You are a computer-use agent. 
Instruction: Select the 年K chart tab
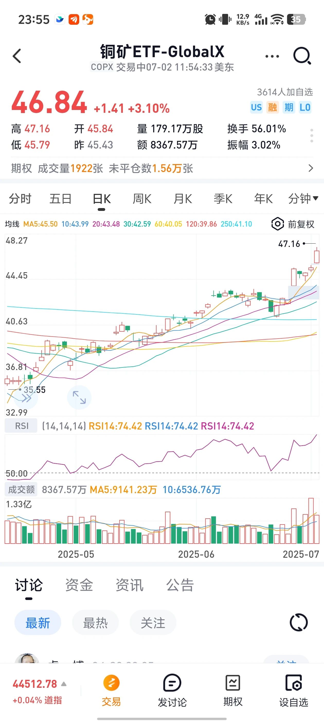(x=263, y=199)
